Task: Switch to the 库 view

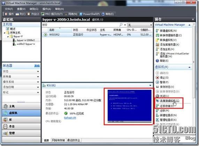Action: tap(21, 120)
